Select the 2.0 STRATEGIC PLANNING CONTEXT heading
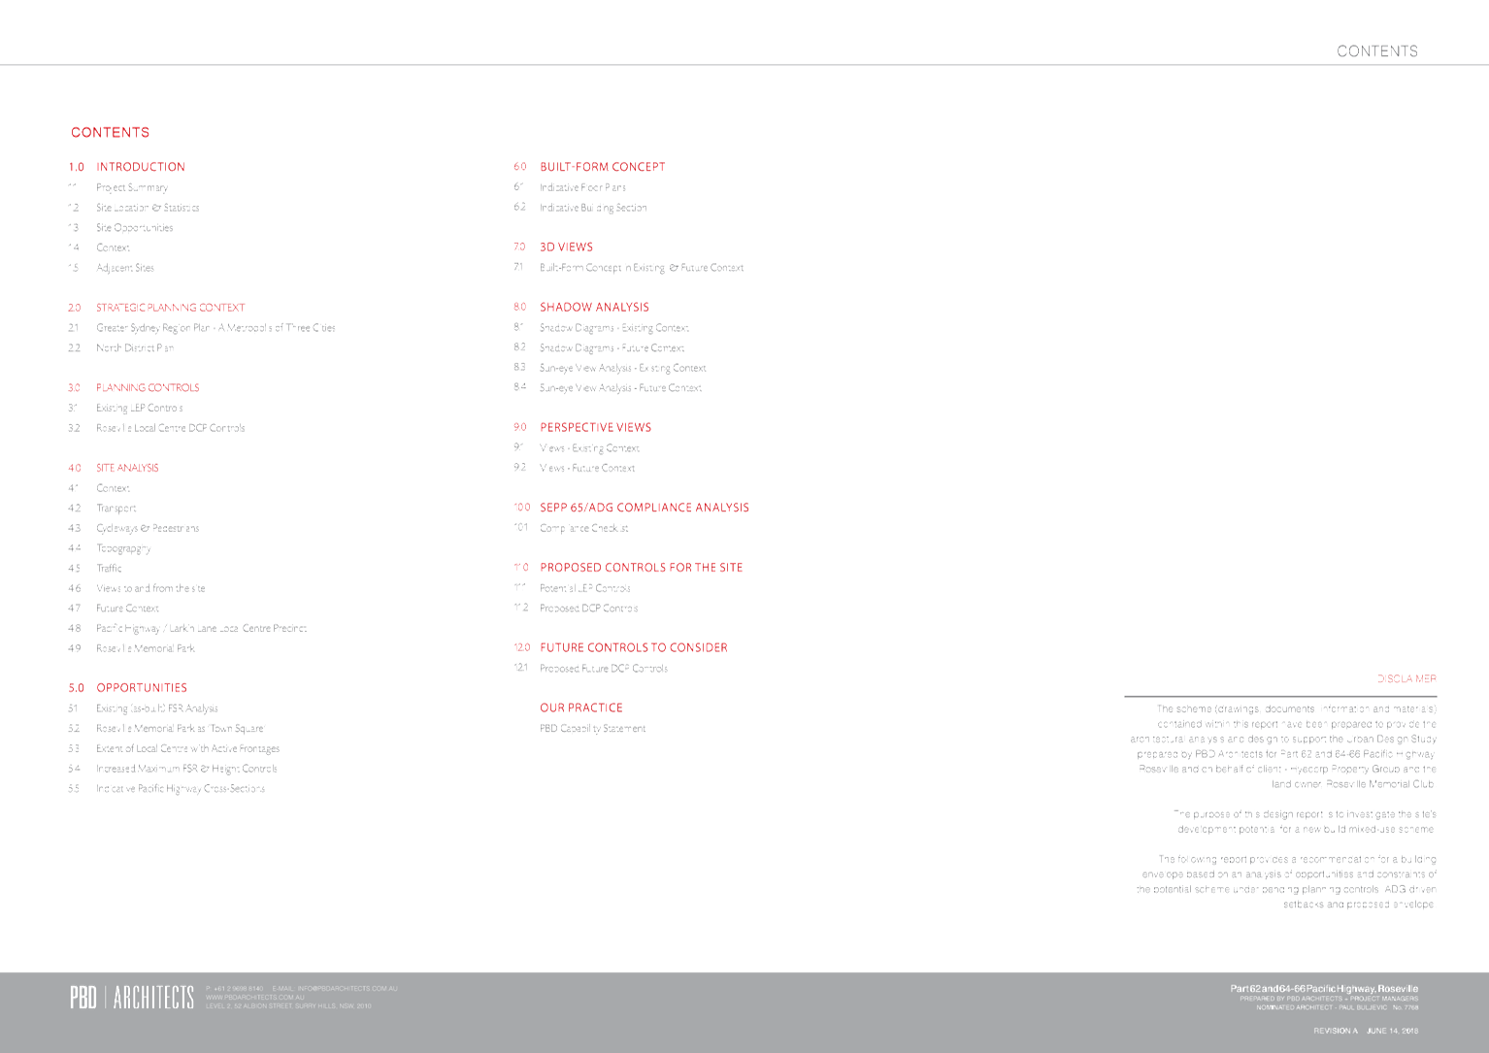Image resolution: width=1489 pixels, height=1053 pixels. pos(156,308)
